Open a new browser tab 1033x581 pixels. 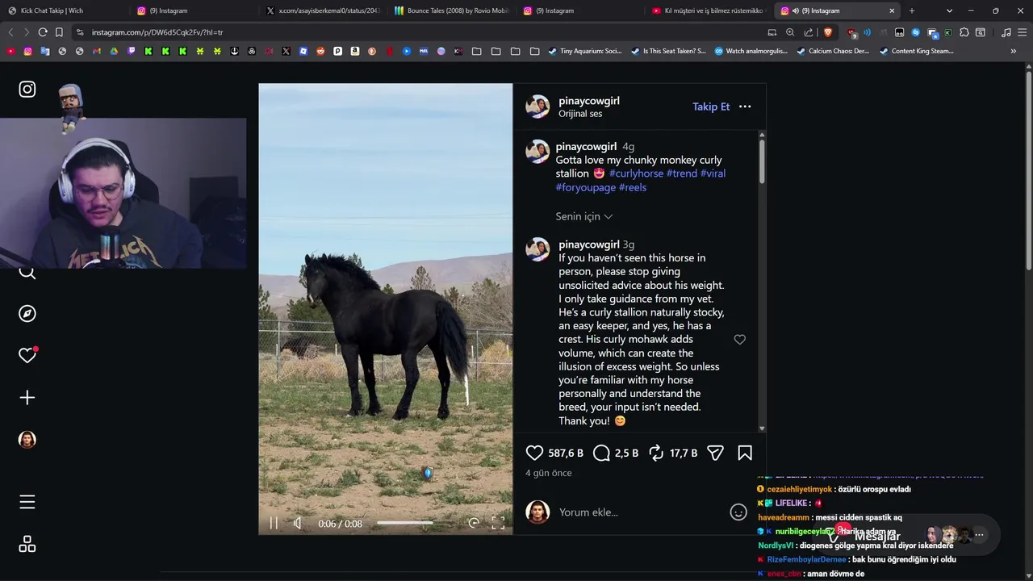tap(912, 10)
